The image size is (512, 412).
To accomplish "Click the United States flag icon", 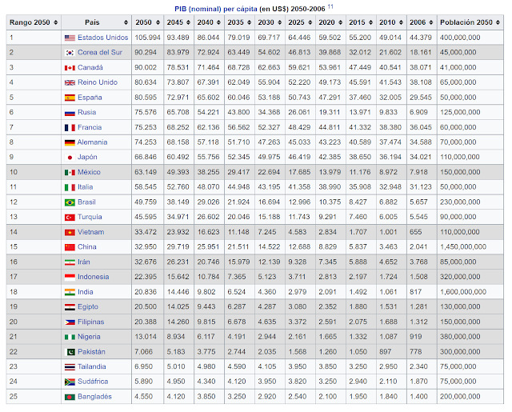I will 70,38.
